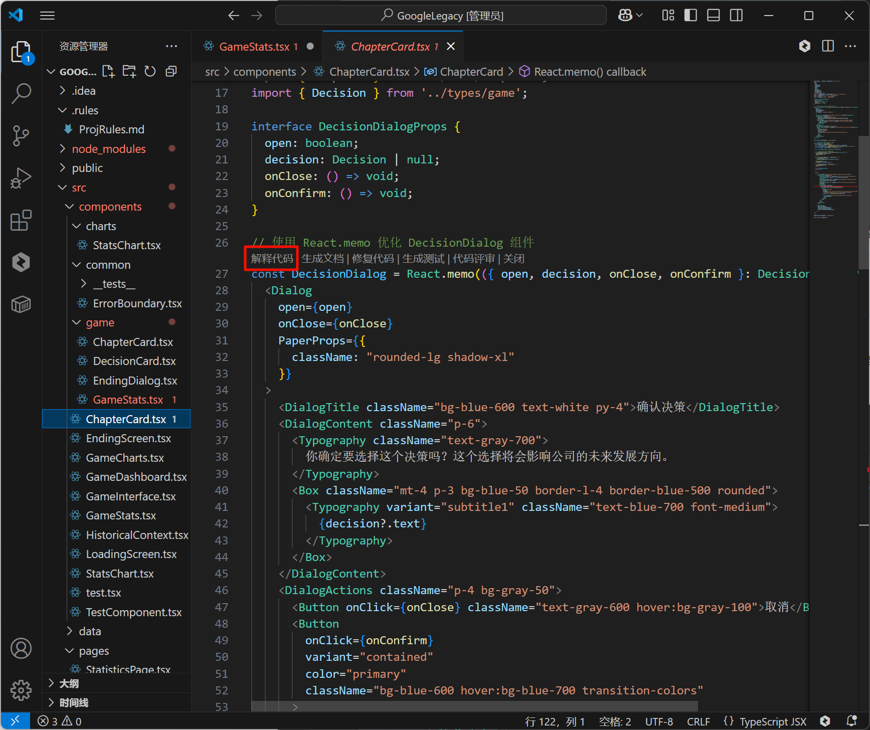Open the Extensions view
Screen dimensions: 870x730
tap(21, 221)
